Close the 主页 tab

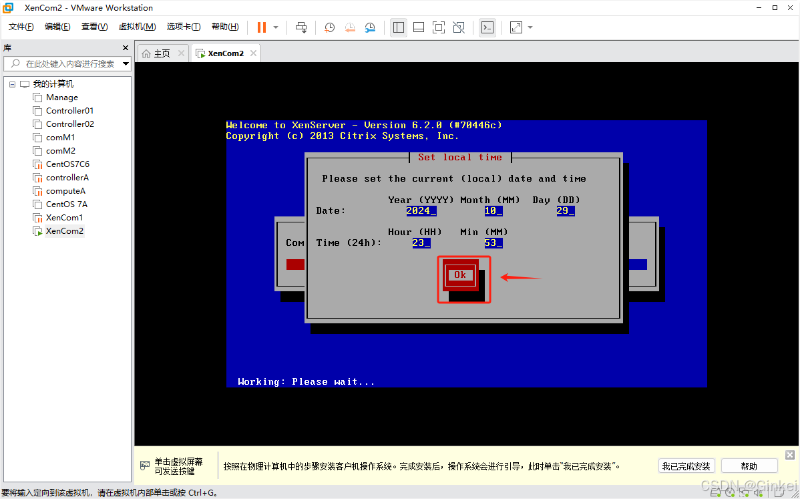181,53
